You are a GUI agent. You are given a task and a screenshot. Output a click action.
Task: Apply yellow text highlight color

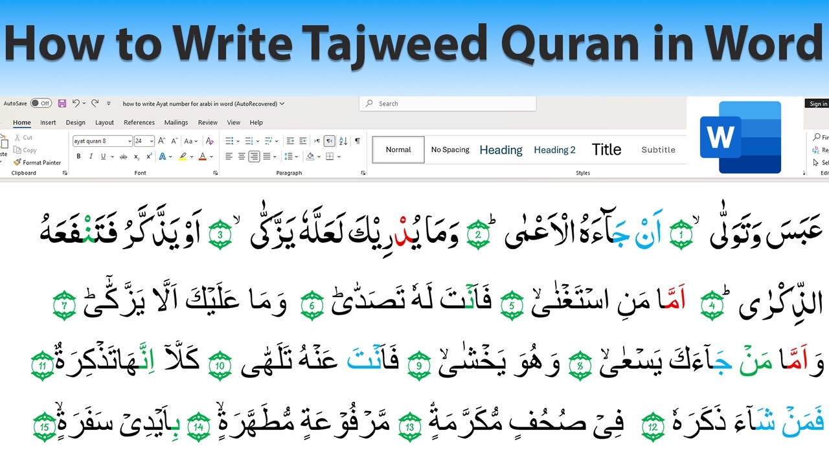click(x=183, y=156)
